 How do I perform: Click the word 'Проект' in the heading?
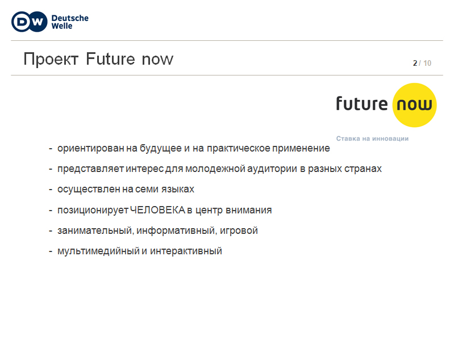point(51,60)
